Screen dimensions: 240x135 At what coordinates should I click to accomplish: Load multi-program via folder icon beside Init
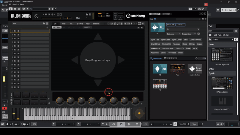(44, 23)
